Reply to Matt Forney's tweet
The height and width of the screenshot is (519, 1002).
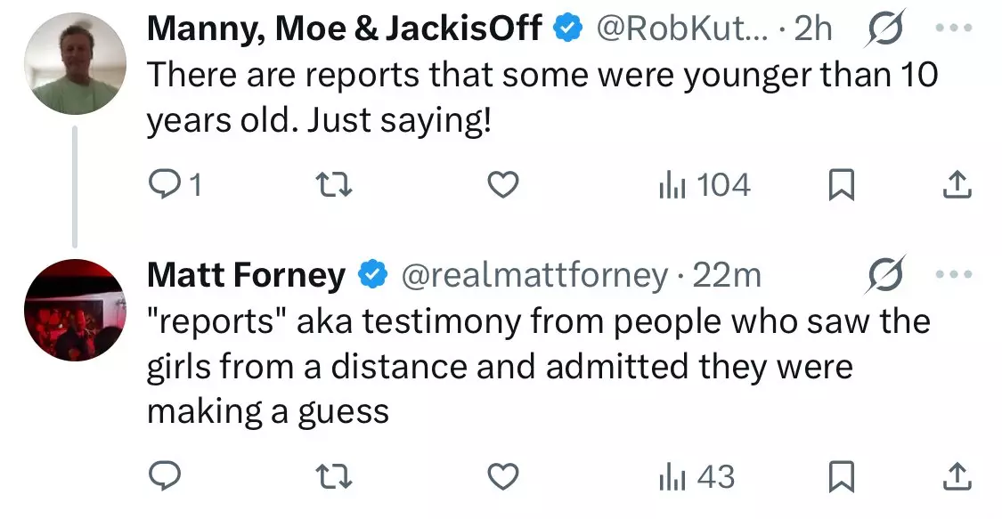tap(166, 478)
